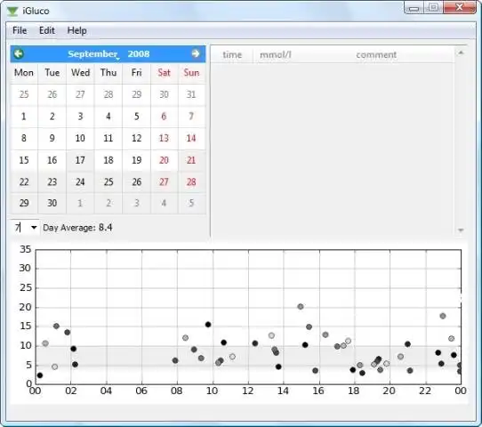Screen dimensions: 482x427
Task: Select August 27 in the first calendar row
Action: (x=80, y=94)
